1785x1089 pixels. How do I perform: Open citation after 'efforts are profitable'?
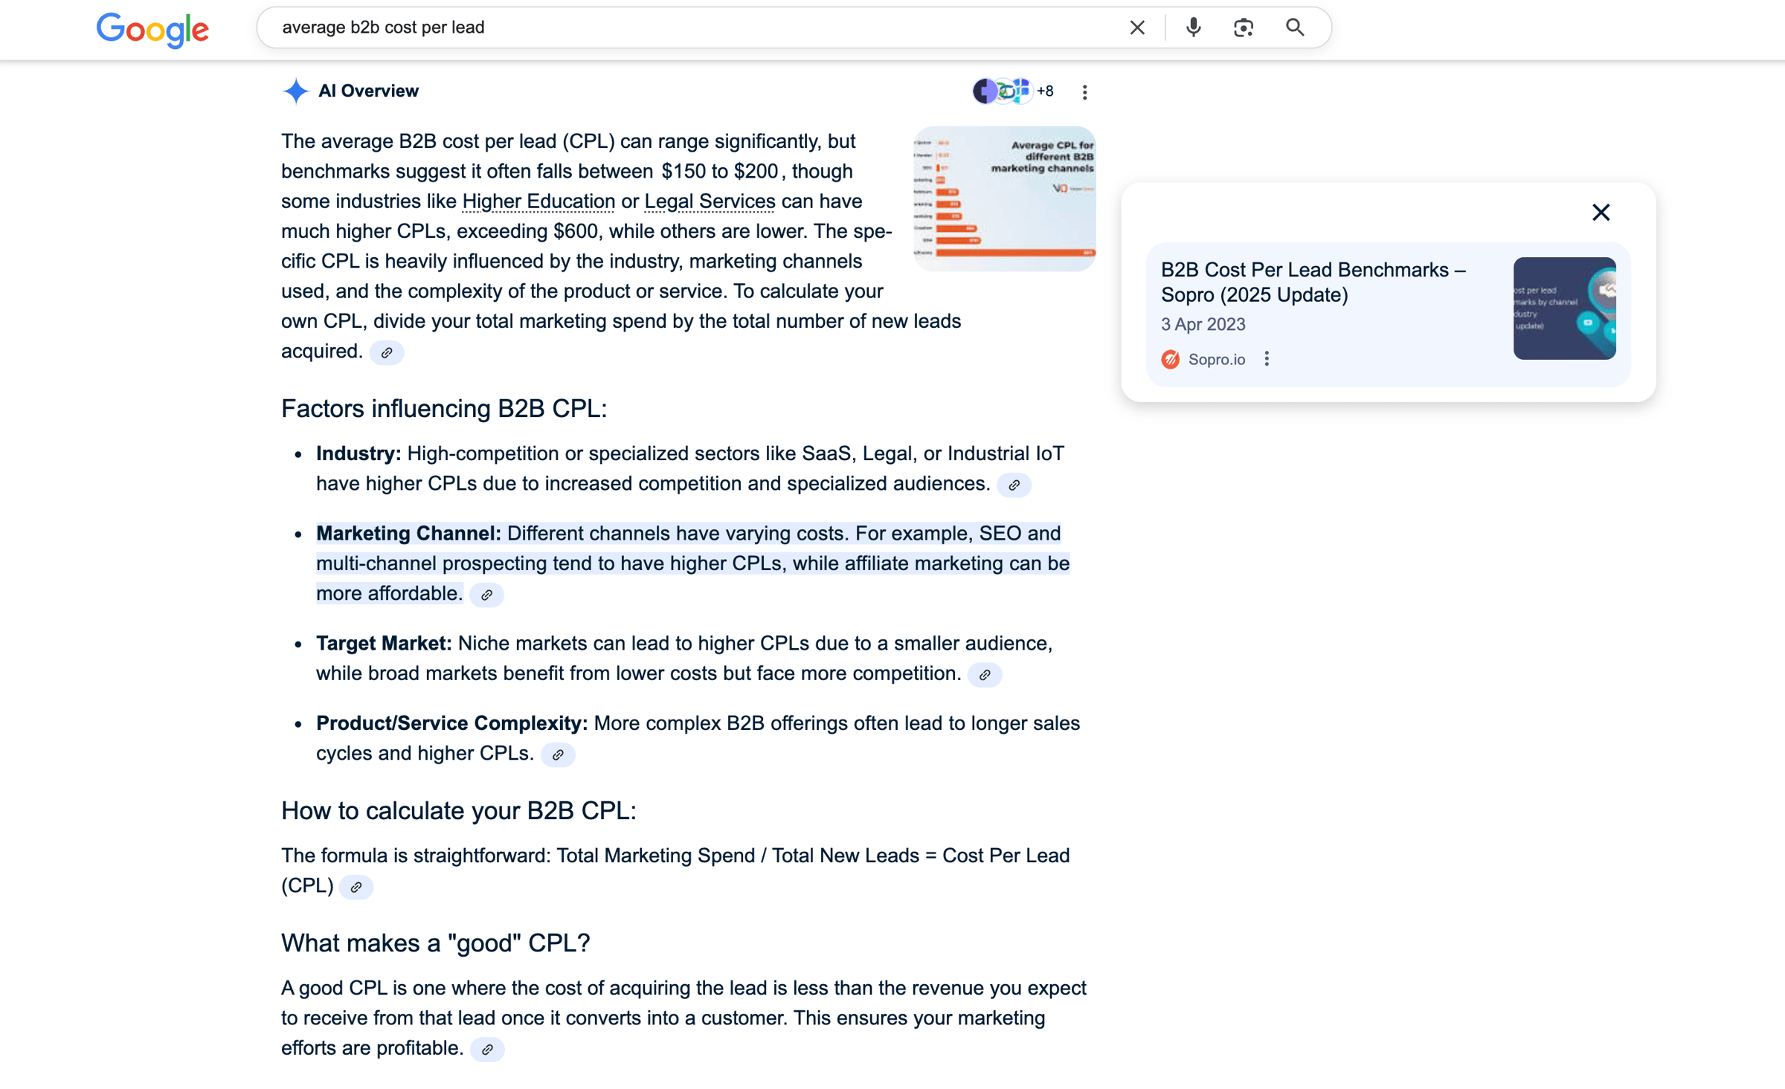487,1050
